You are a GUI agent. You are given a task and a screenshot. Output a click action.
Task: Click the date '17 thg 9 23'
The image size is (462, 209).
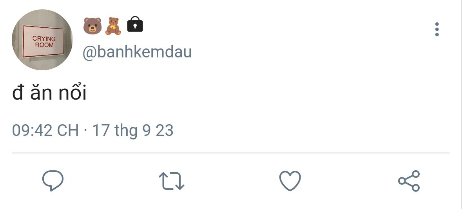[133, 131]
